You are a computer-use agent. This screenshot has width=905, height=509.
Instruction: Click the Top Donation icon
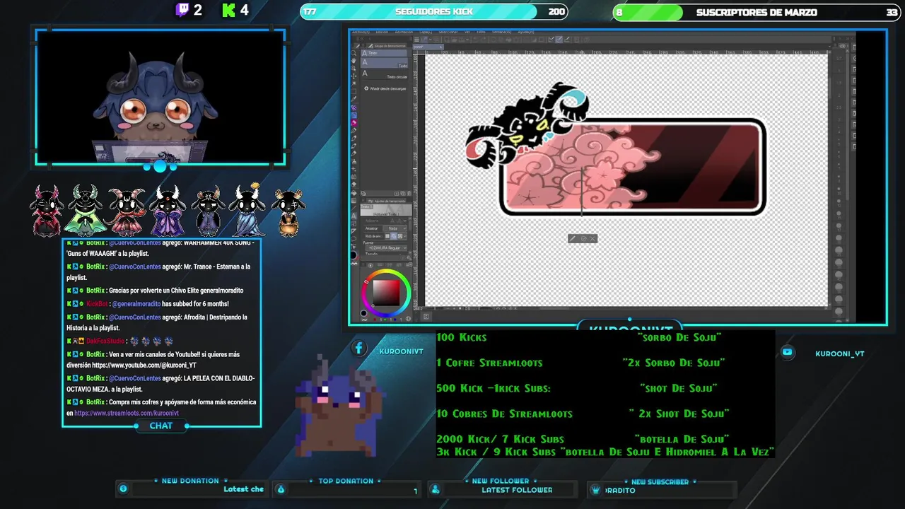click(x=280, y=489)
